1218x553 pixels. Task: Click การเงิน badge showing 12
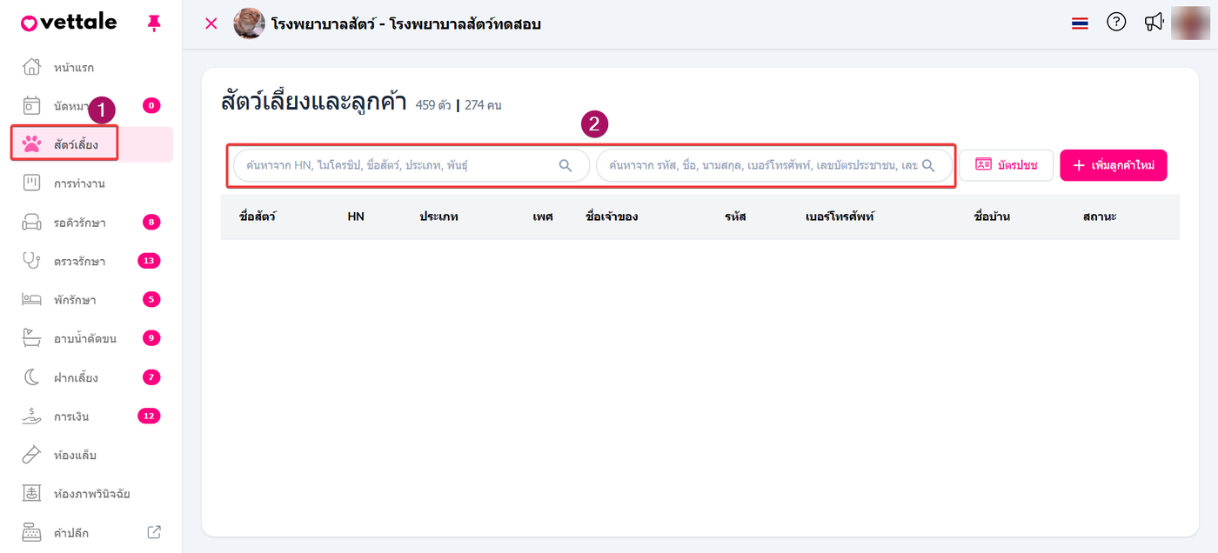(149, 416)
